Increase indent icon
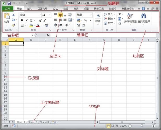This screenshot has height=130, width=161. pyautogui.click(x=60, y=25)
